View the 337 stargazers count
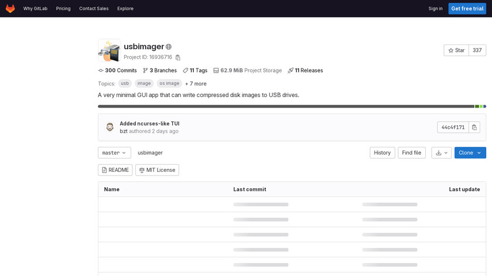 click(477, 50)
